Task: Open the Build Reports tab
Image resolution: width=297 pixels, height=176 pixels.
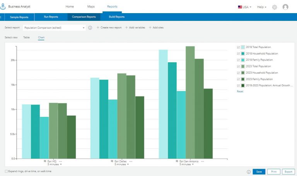Action: point(117,17)
